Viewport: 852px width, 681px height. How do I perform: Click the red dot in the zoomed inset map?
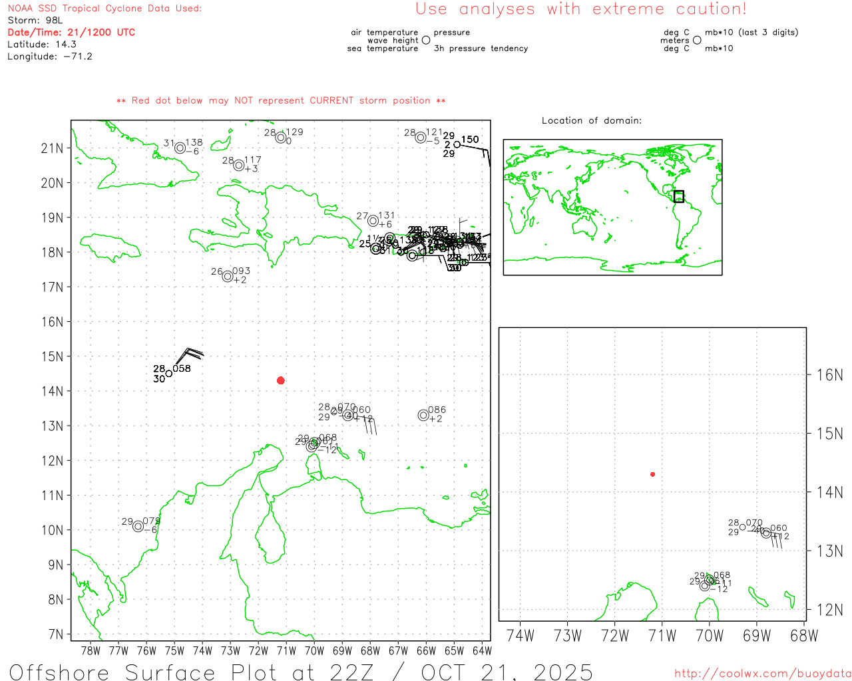tap(653, 474)
